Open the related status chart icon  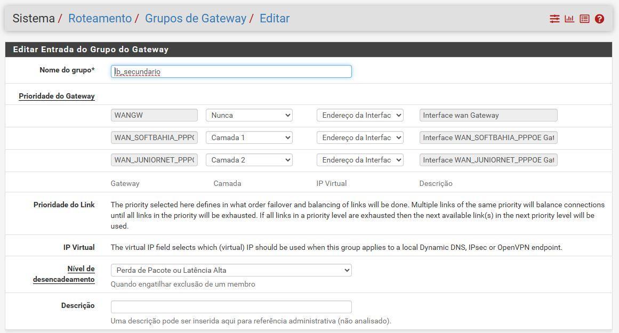coord(569,19)
